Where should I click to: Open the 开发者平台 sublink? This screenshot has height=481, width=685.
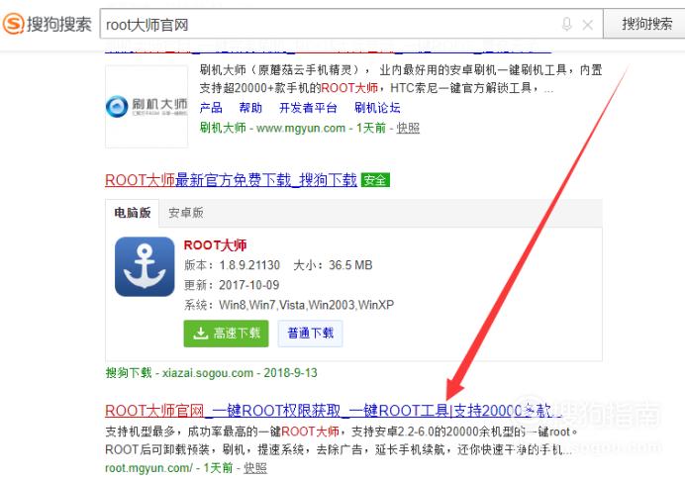(x=308, y=108)
